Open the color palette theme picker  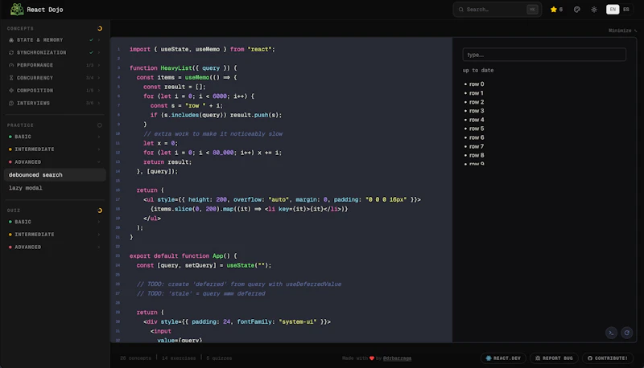click(x=576, y=10)
